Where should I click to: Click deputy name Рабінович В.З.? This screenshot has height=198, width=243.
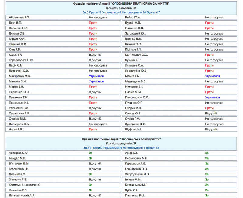click(x=19, y=108)
